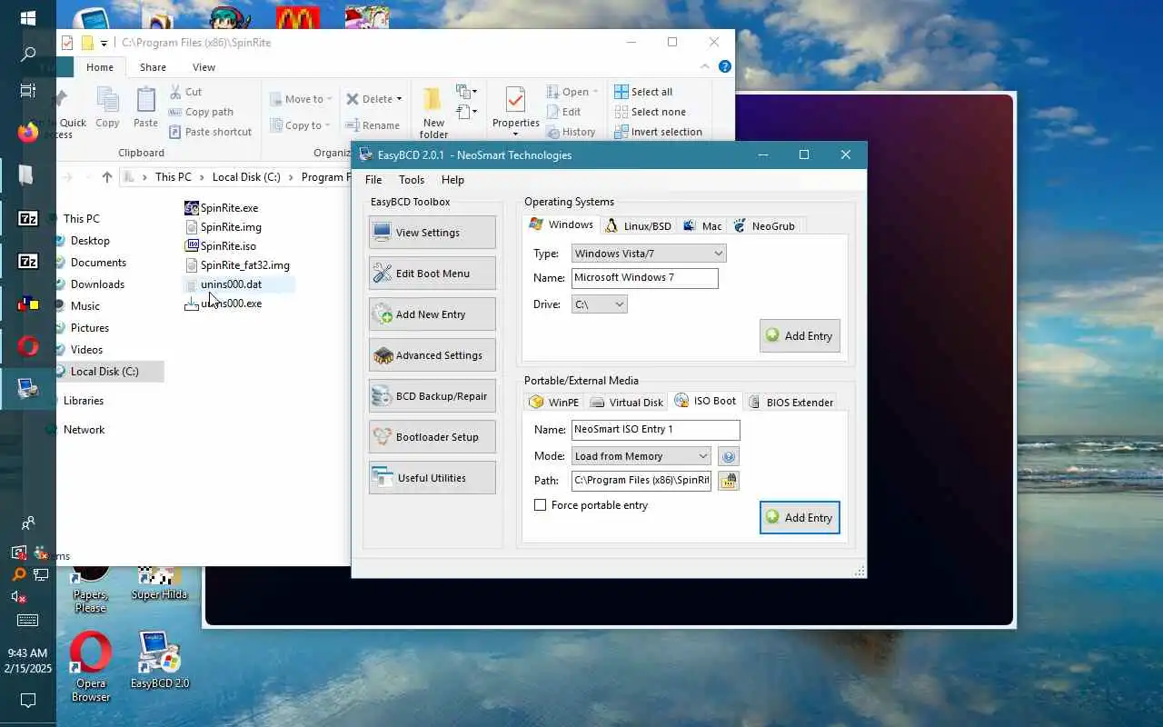1163x727 pixels.
Task: Open the File menu in EasyBCD
Action: (373, 180)
